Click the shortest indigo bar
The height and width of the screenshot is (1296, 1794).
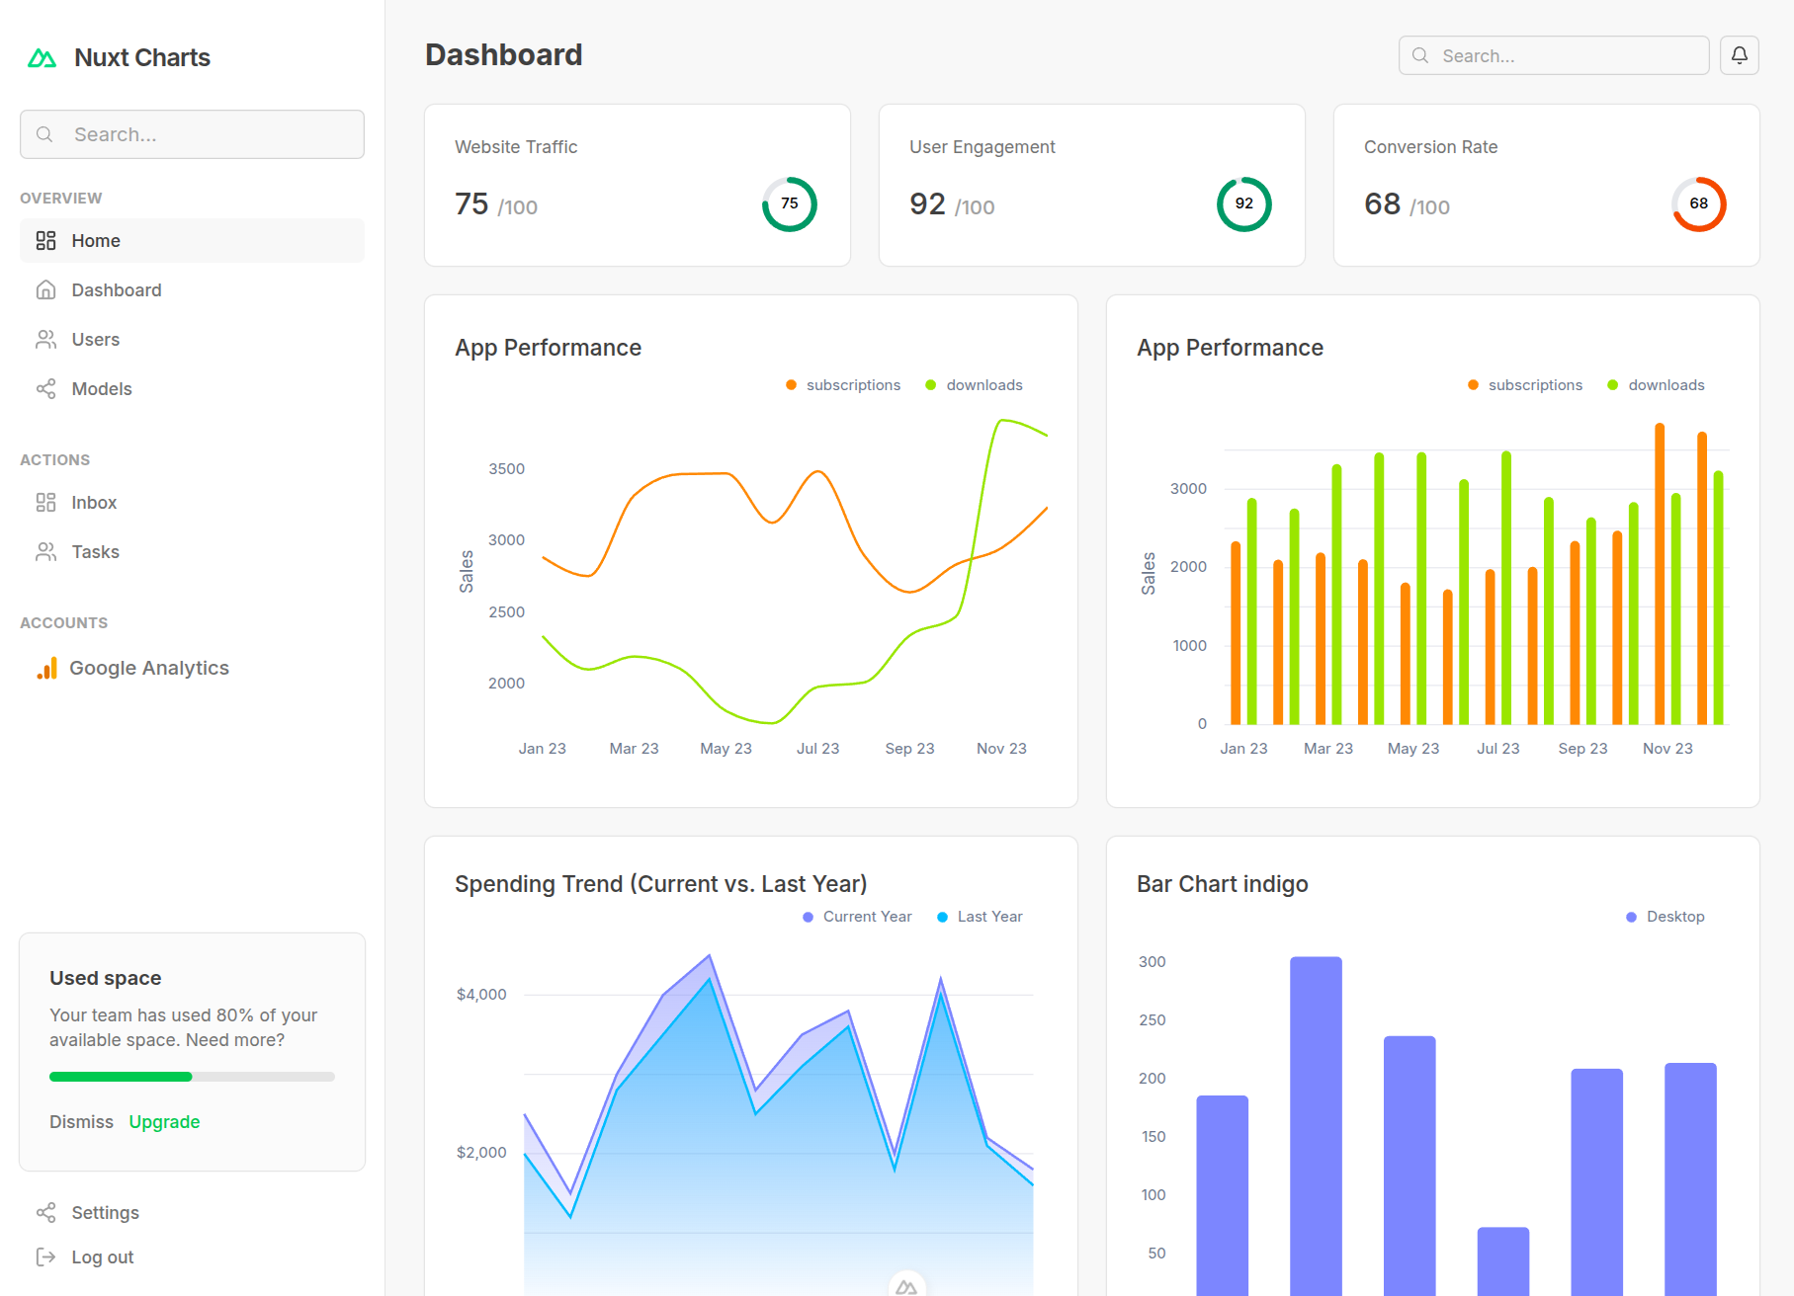pos(1503,1261)
